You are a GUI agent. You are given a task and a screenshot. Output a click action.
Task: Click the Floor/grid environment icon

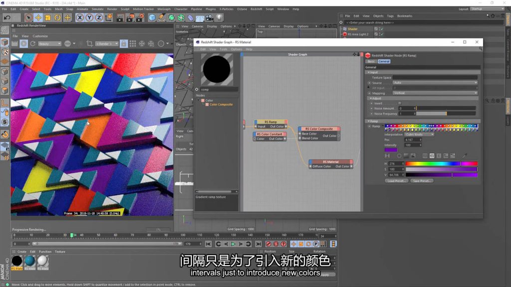click(x=200, y=17)
